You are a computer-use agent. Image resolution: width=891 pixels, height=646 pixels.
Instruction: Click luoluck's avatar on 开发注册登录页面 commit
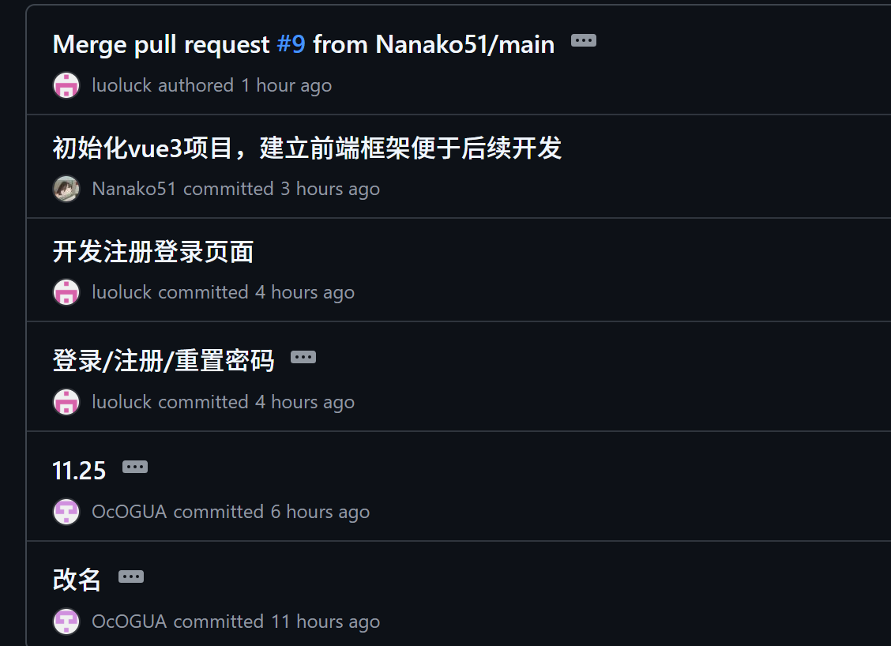coord(66,292)
